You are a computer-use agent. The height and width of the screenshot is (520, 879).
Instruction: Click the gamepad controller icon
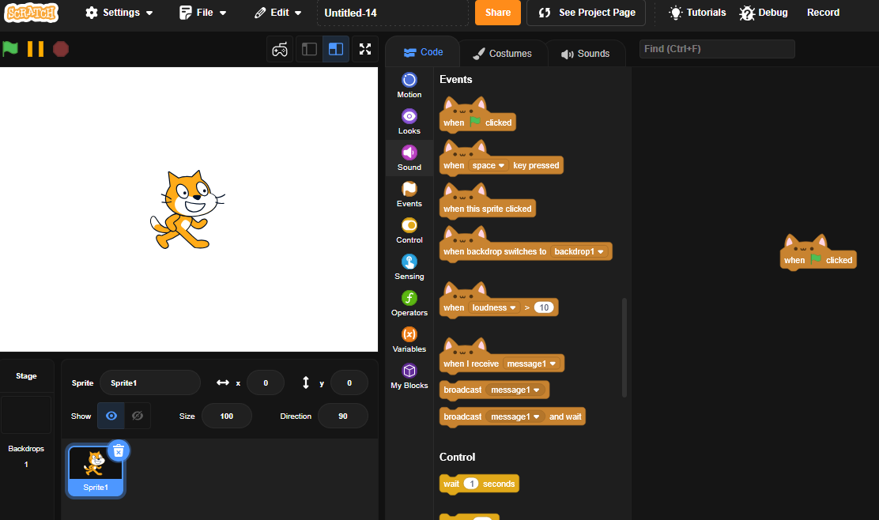(280, 49)
